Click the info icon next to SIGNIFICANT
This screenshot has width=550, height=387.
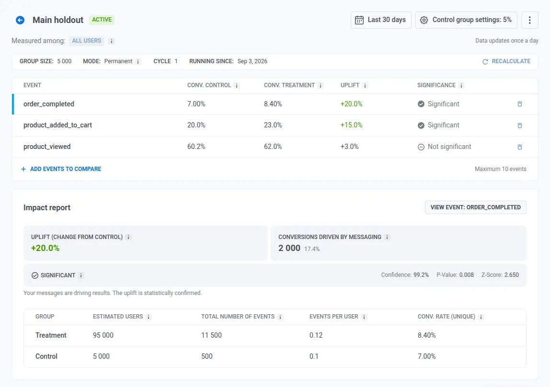81,275
